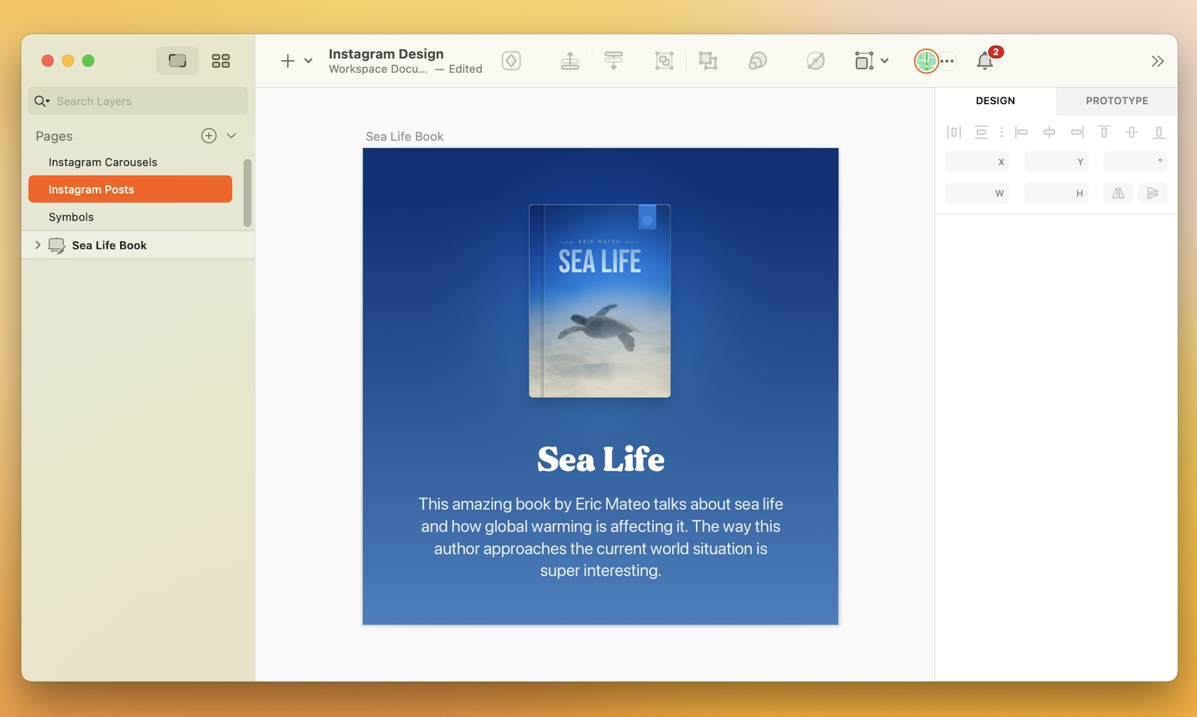Select the Component tool icon
The image size is (1197, 717).
click(x=511, y=60)
